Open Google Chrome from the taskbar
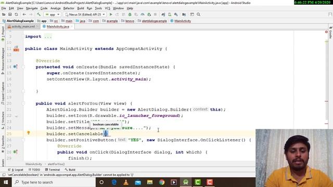This screenshot has height=187, width=333. 162,182
